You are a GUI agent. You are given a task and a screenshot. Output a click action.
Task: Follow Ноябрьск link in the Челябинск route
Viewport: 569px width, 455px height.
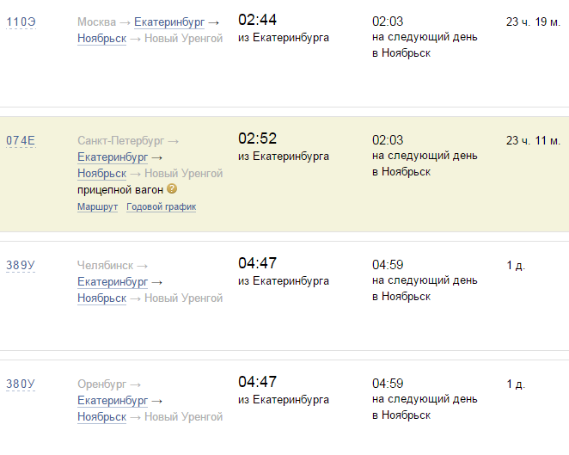point(101,298)
